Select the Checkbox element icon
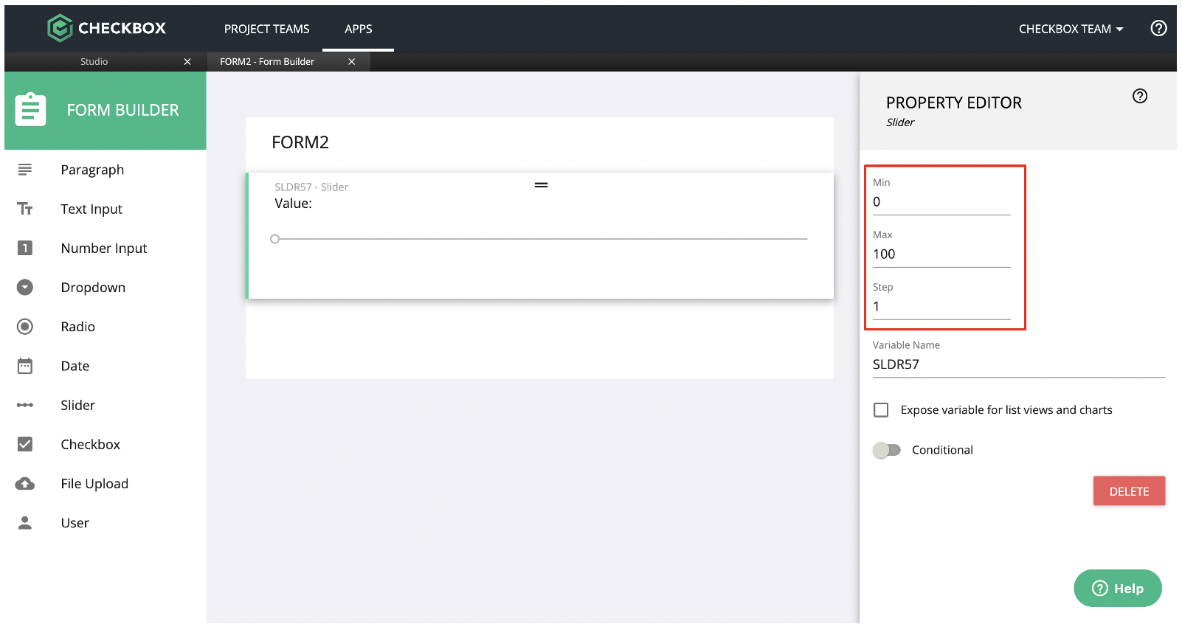1182x624 pixels. [25, 444]
